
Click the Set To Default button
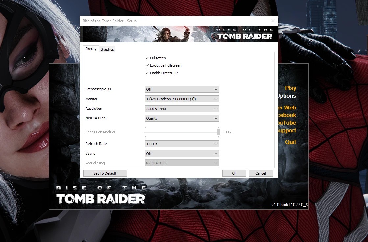[105, 173]
